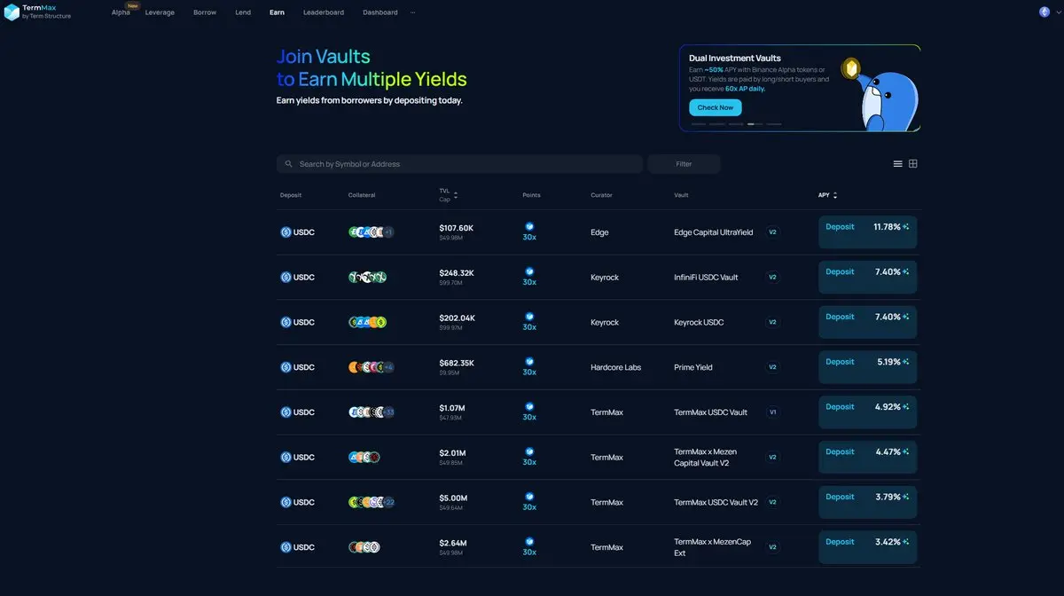Click the $1.07M TVL value

(452, 408)
